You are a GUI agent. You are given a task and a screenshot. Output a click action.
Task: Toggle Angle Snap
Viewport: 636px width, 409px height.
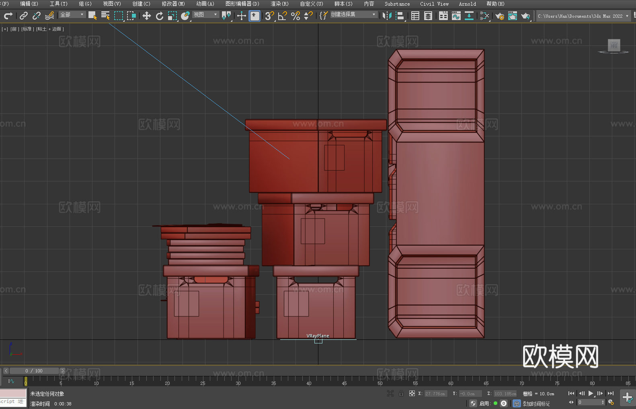pyautogui.click(x=283, y=16)
